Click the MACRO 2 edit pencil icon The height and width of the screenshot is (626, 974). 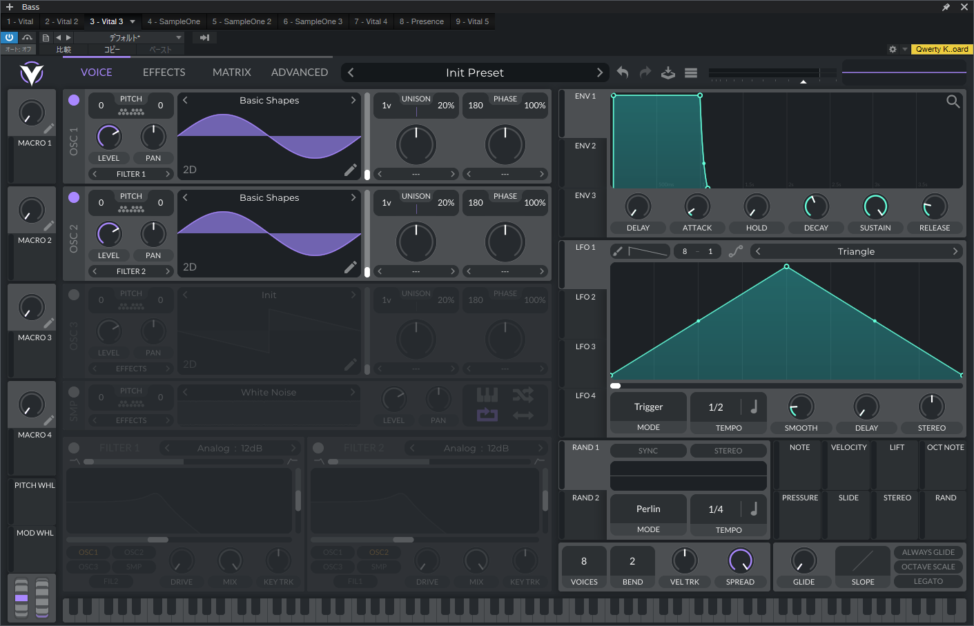point(49,226)
